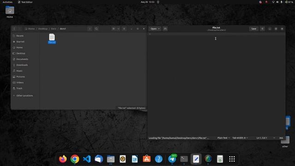This screenshot has width=295, height=166.
Task: Launch Visual Studio Code from the dock
Action: (x=87, y=159)
